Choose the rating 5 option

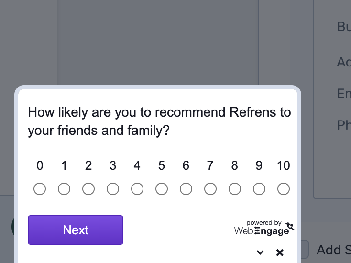162,189
